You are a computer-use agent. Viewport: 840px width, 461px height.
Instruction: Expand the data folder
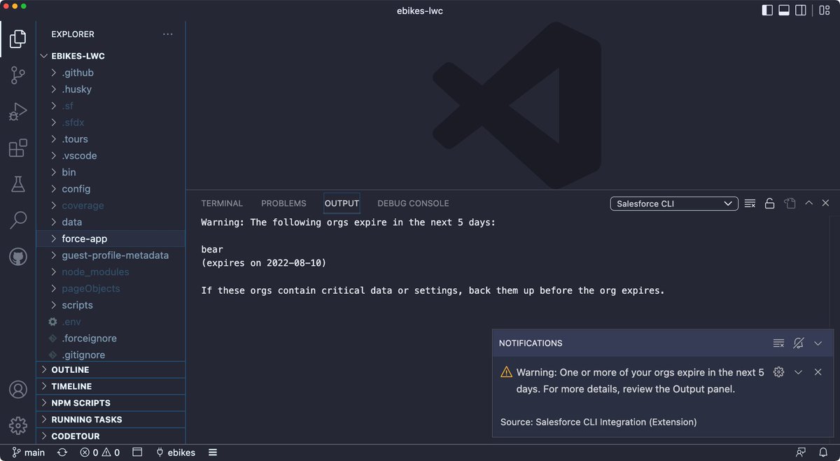click(x=111, y=222)
